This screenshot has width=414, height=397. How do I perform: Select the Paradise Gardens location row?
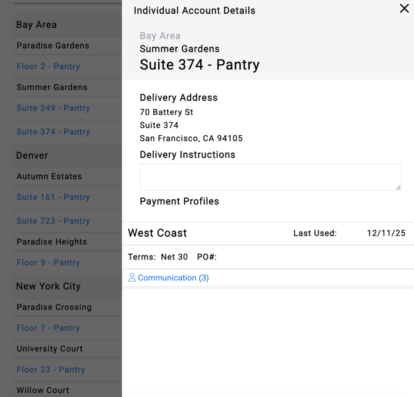(x=53, y=46)
